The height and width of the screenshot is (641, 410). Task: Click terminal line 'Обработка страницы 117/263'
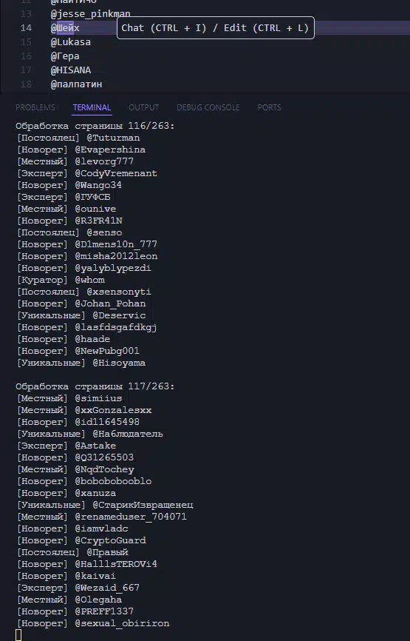click(x=95, y=386)
